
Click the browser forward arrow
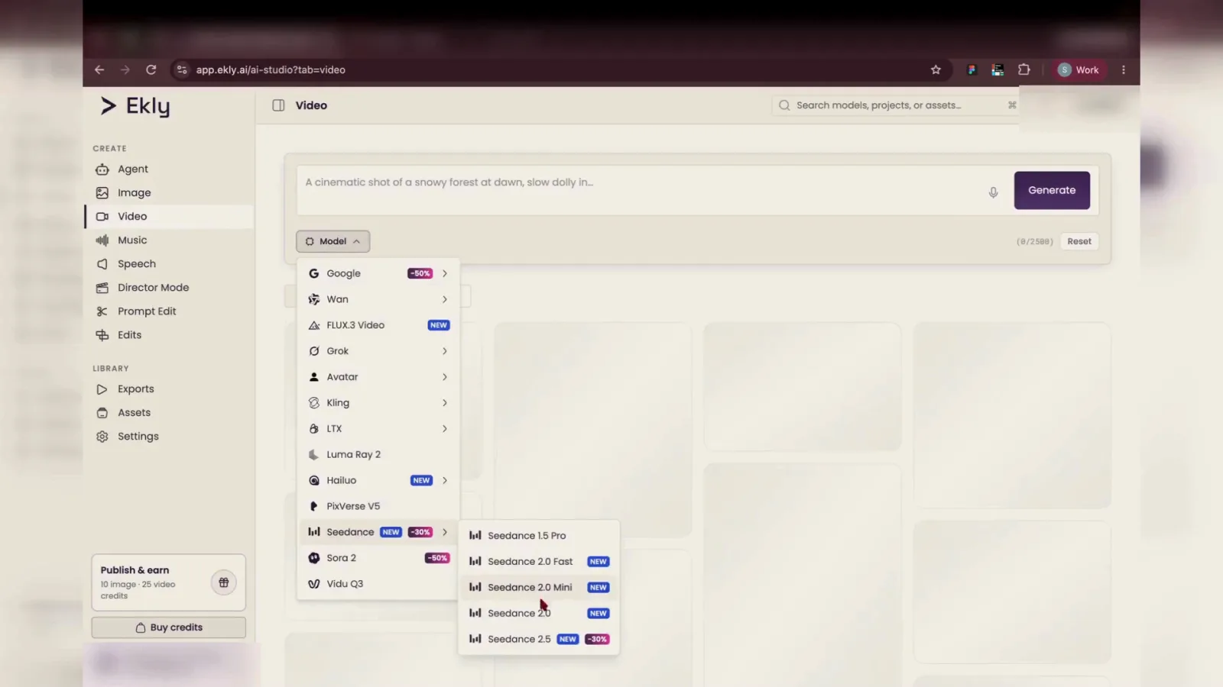(x=125, y=69)
